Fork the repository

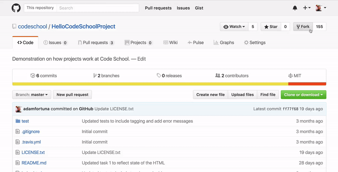click(x=303, y=27)
